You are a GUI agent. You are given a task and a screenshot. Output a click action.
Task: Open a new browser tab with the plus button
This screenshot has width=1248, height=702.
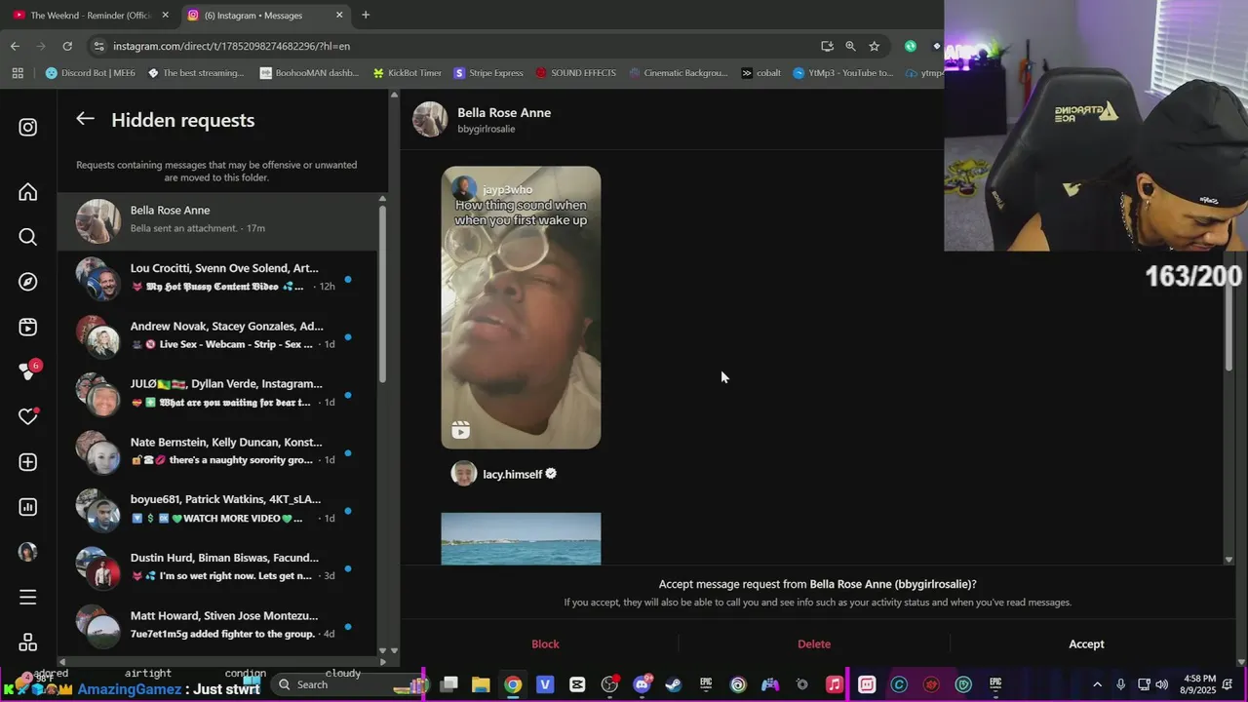coord(366,15)
